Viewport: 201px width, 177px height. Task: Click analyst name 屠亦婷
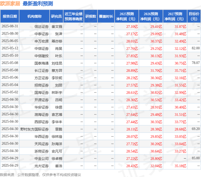[57, 41]
